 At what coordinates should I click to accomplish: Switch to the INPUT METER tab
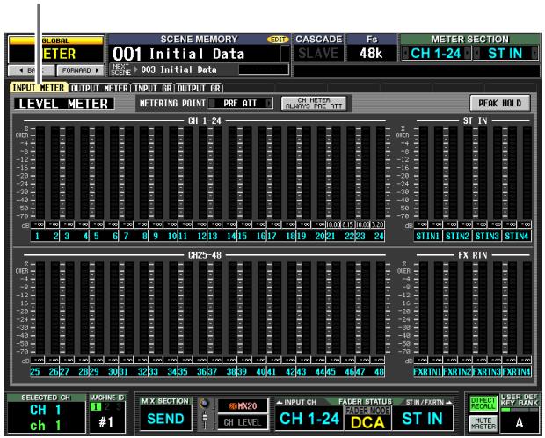(39, 88)
